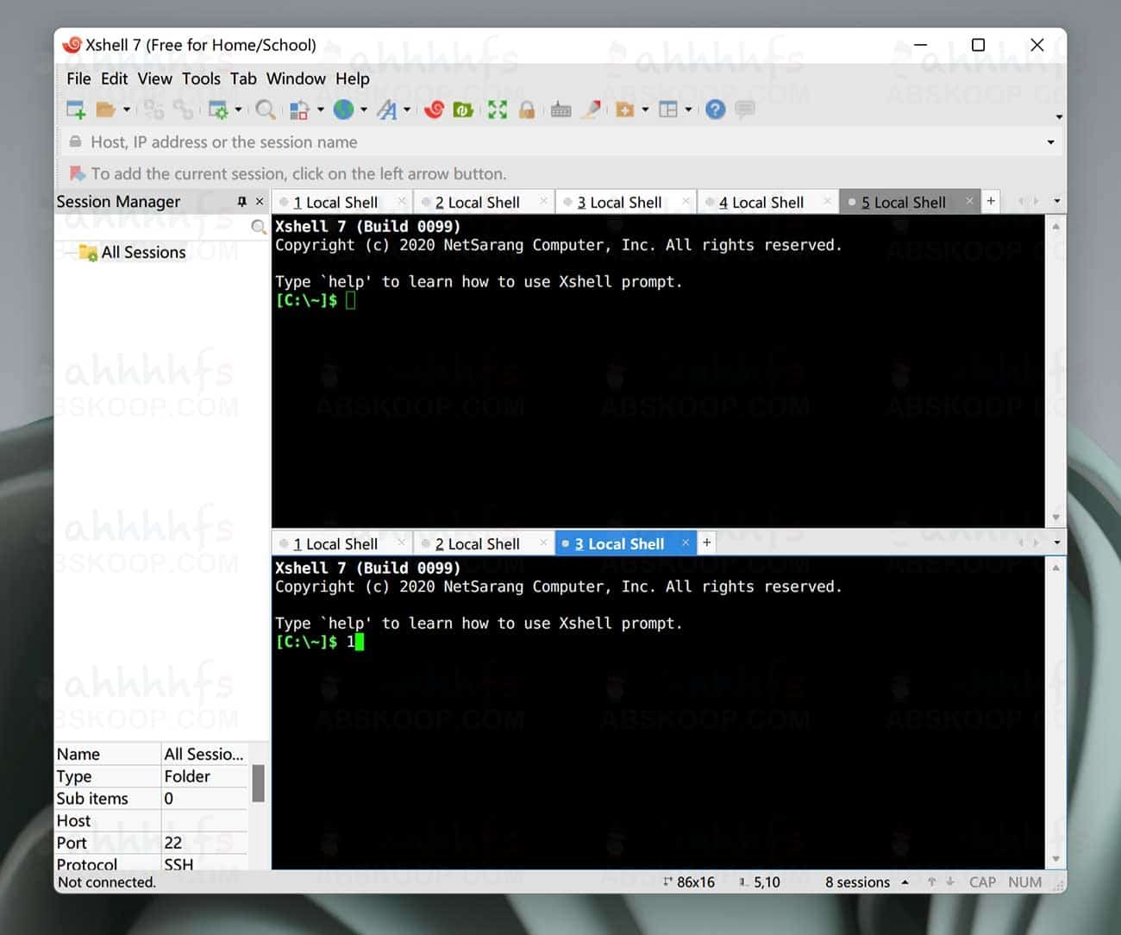
Task: Click the status bar down arrow icon
Action: pyautogui.click(x=949, y=882)
